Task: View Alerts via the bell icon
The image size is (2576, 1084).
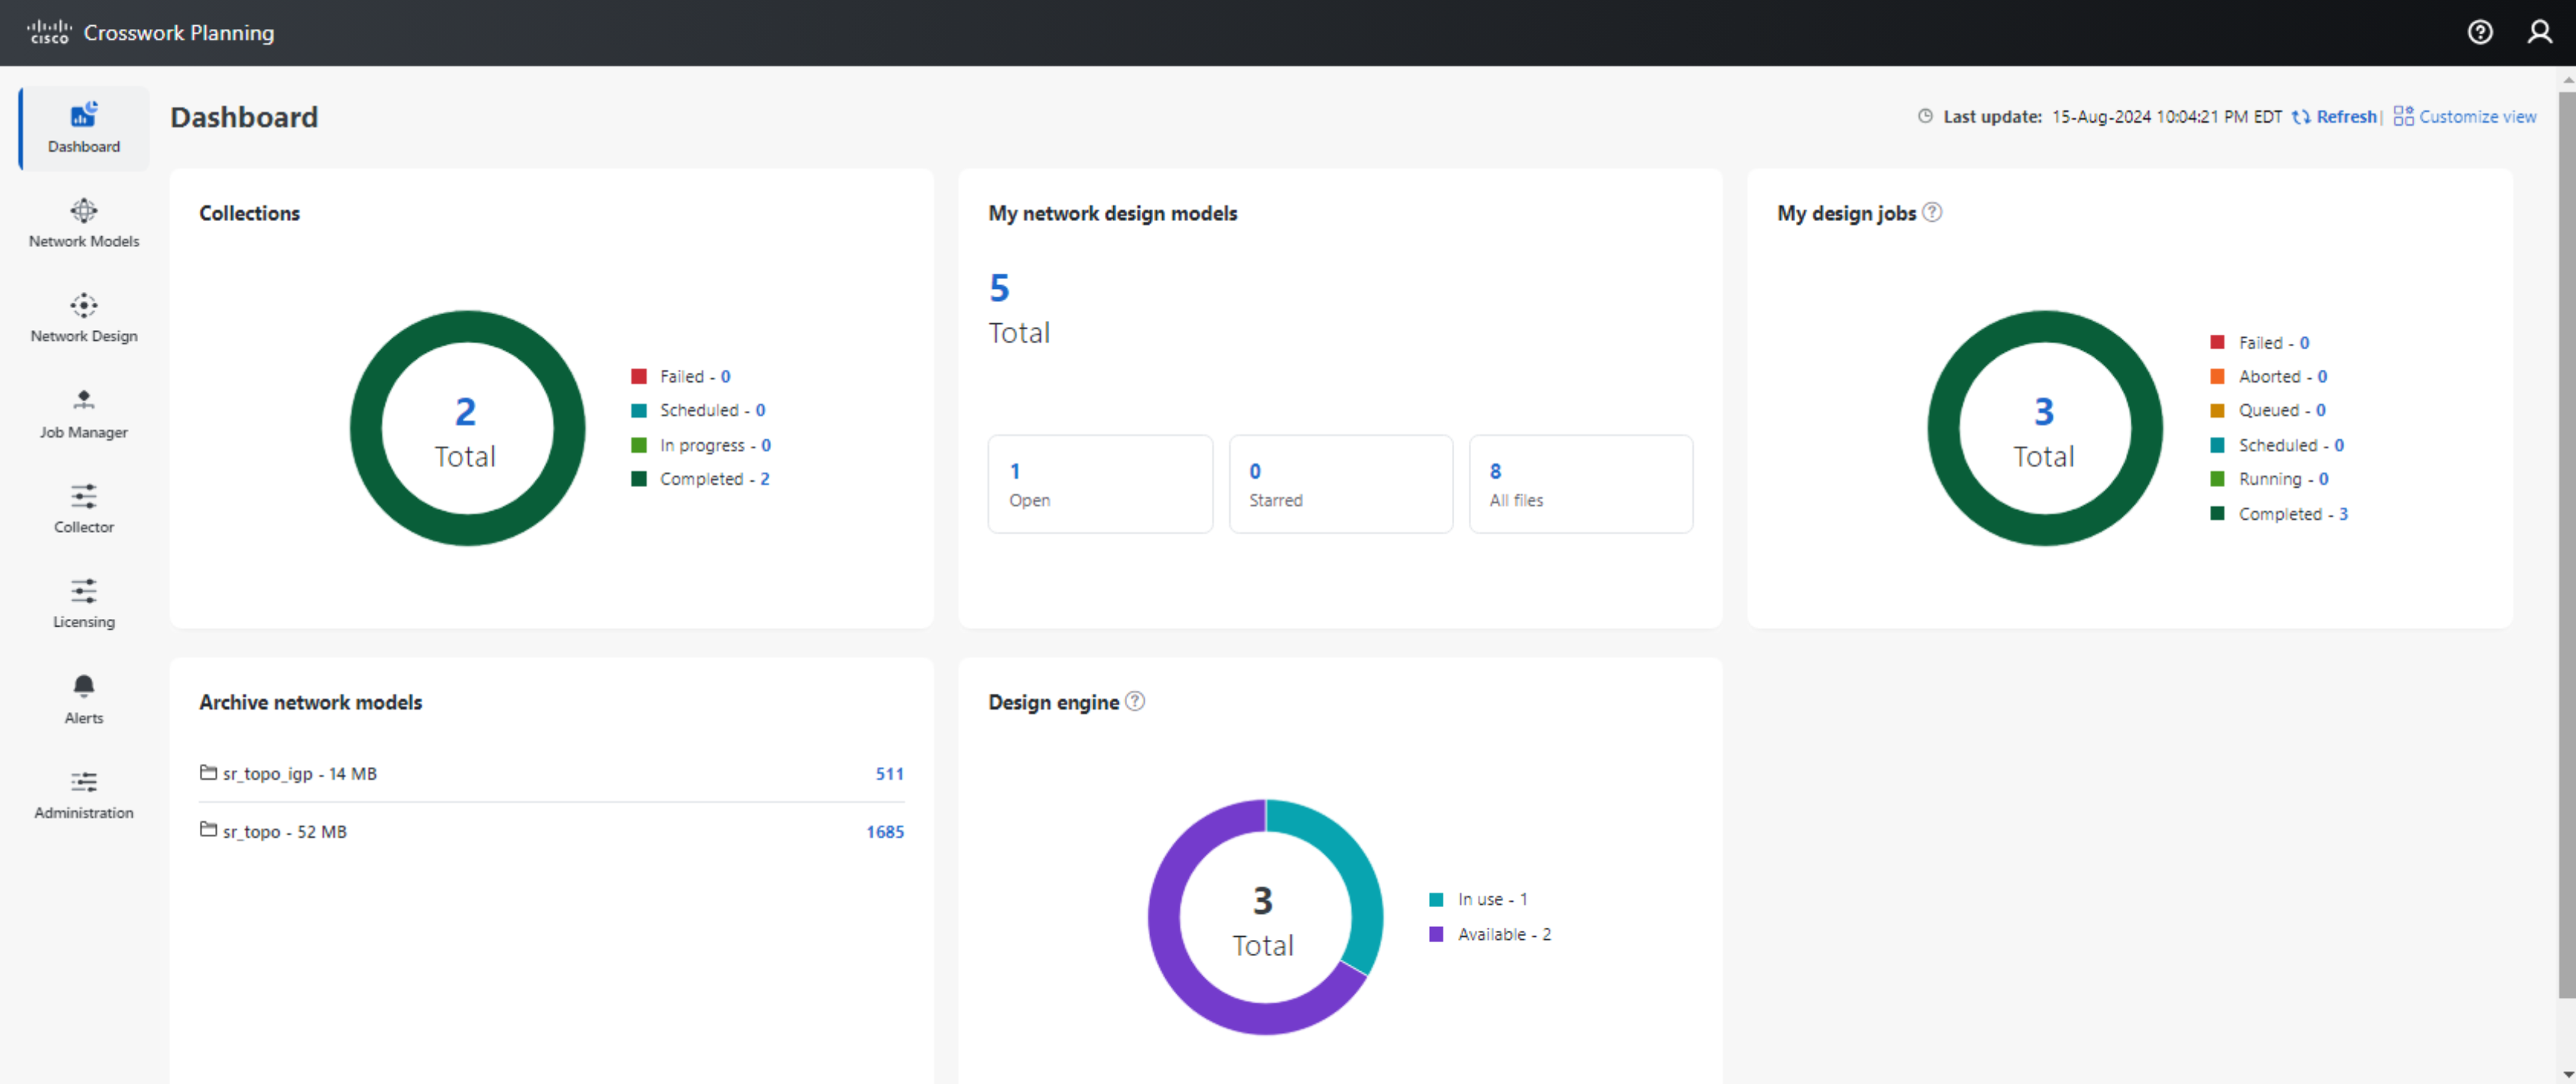Action: pyautogui.click(x=83, y=698)
